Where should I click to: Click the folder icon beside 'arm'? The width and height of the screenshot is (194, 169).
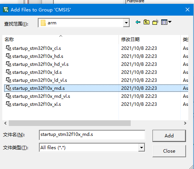click(x=43, y=23)
